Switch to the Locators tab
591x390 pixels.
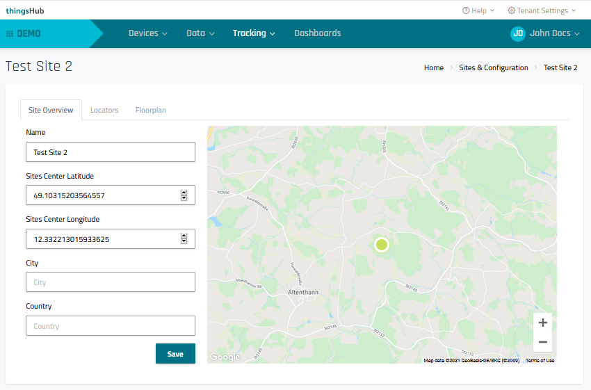pyautogui.click(x=104, y=110)
